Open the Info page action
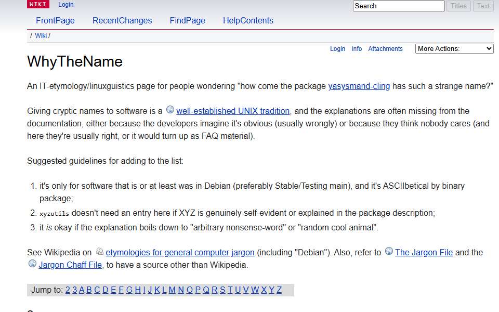 357,49
